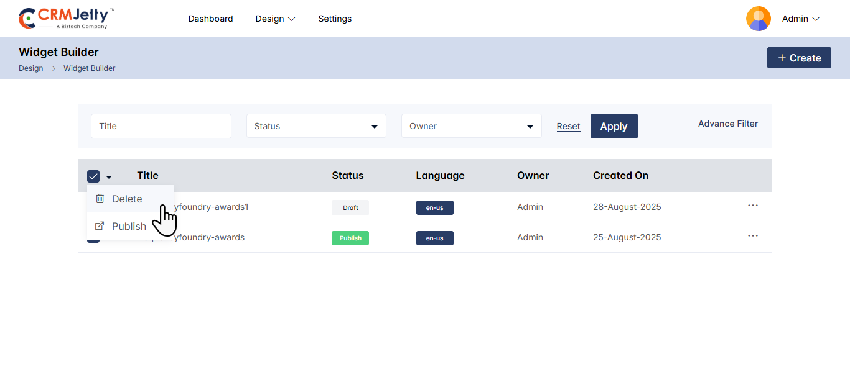
Task: Open the Owner filter dropdown
Action: (x=471, y=126)
